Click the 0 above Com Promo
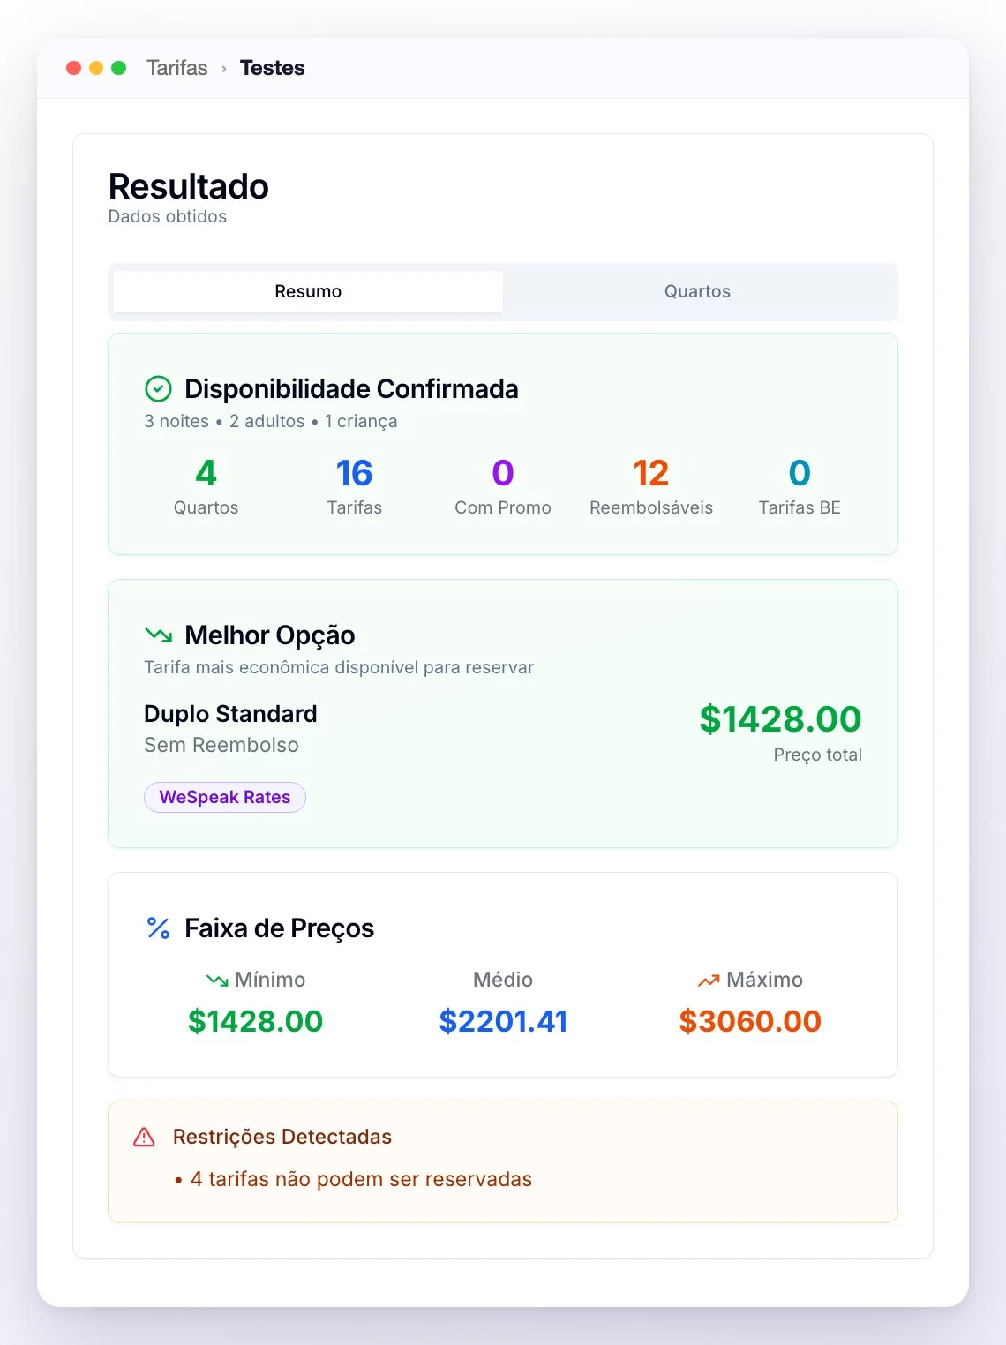This screenshot has width=1006, height=1345. [503, 473]
